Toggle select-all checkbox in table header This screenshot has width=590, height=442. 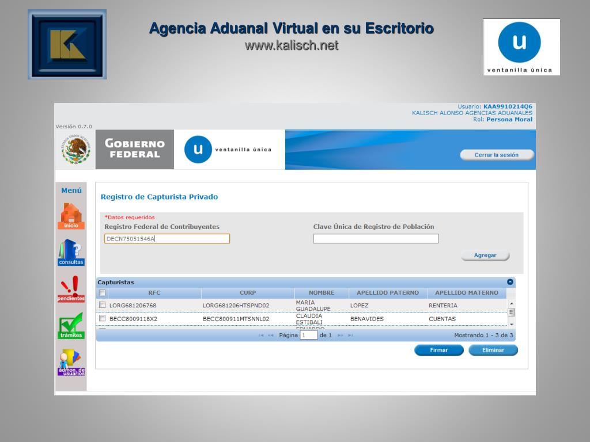pyautogui.click(x=102, y=293)
